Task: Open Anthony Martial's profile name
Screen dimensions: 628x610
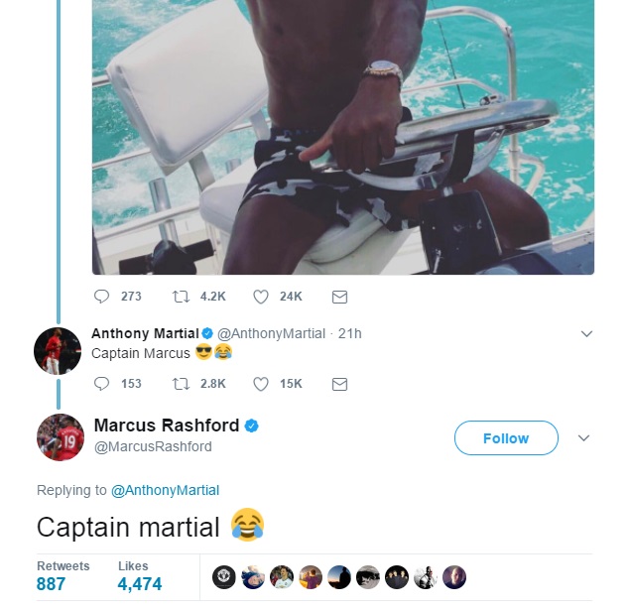Action: 145,333
